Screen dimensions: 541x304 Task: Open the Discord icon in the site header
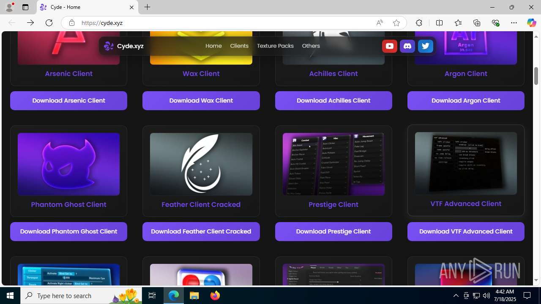tap(407, 46)
